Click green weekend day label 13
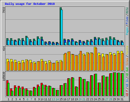 point(53,99)
